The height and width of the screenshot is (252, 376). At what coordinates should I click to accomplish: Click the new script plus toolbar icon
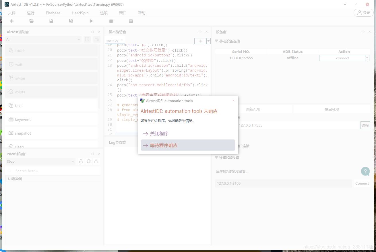click(x=12, y=21)
